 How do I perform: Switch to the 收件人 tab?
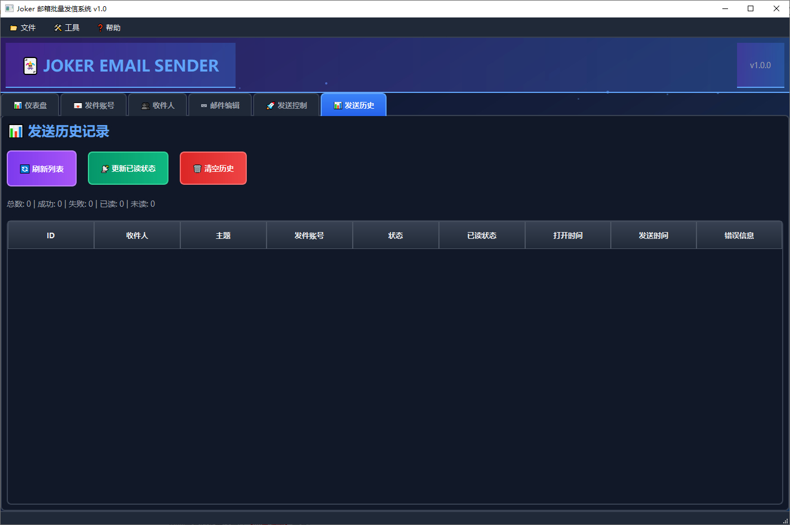click(158, 105)
